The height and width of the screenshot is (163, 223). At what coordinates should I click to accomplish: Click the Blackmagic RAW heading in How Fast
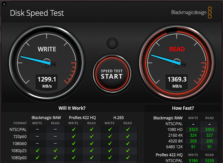pyautogui.click(x=168, y=118)
